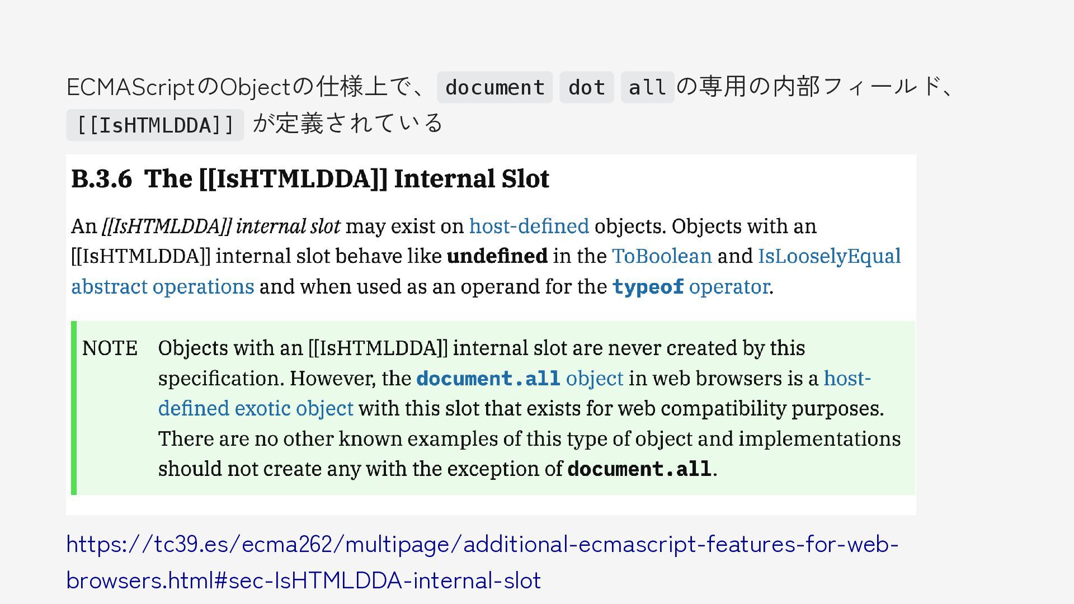Open the blue document.all link in the note
The height and width of the screenshot is (604, 1074).
coord(488,379)
